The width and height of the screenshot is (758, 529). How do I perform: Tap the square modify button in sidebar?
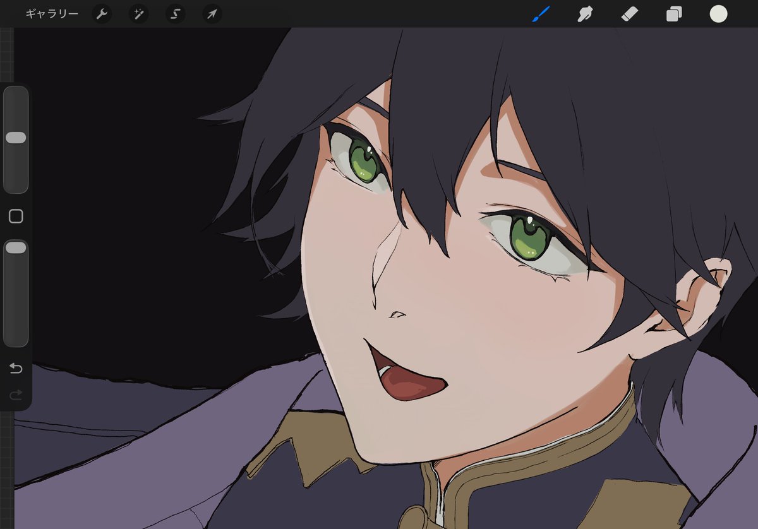tap(16, 217)
